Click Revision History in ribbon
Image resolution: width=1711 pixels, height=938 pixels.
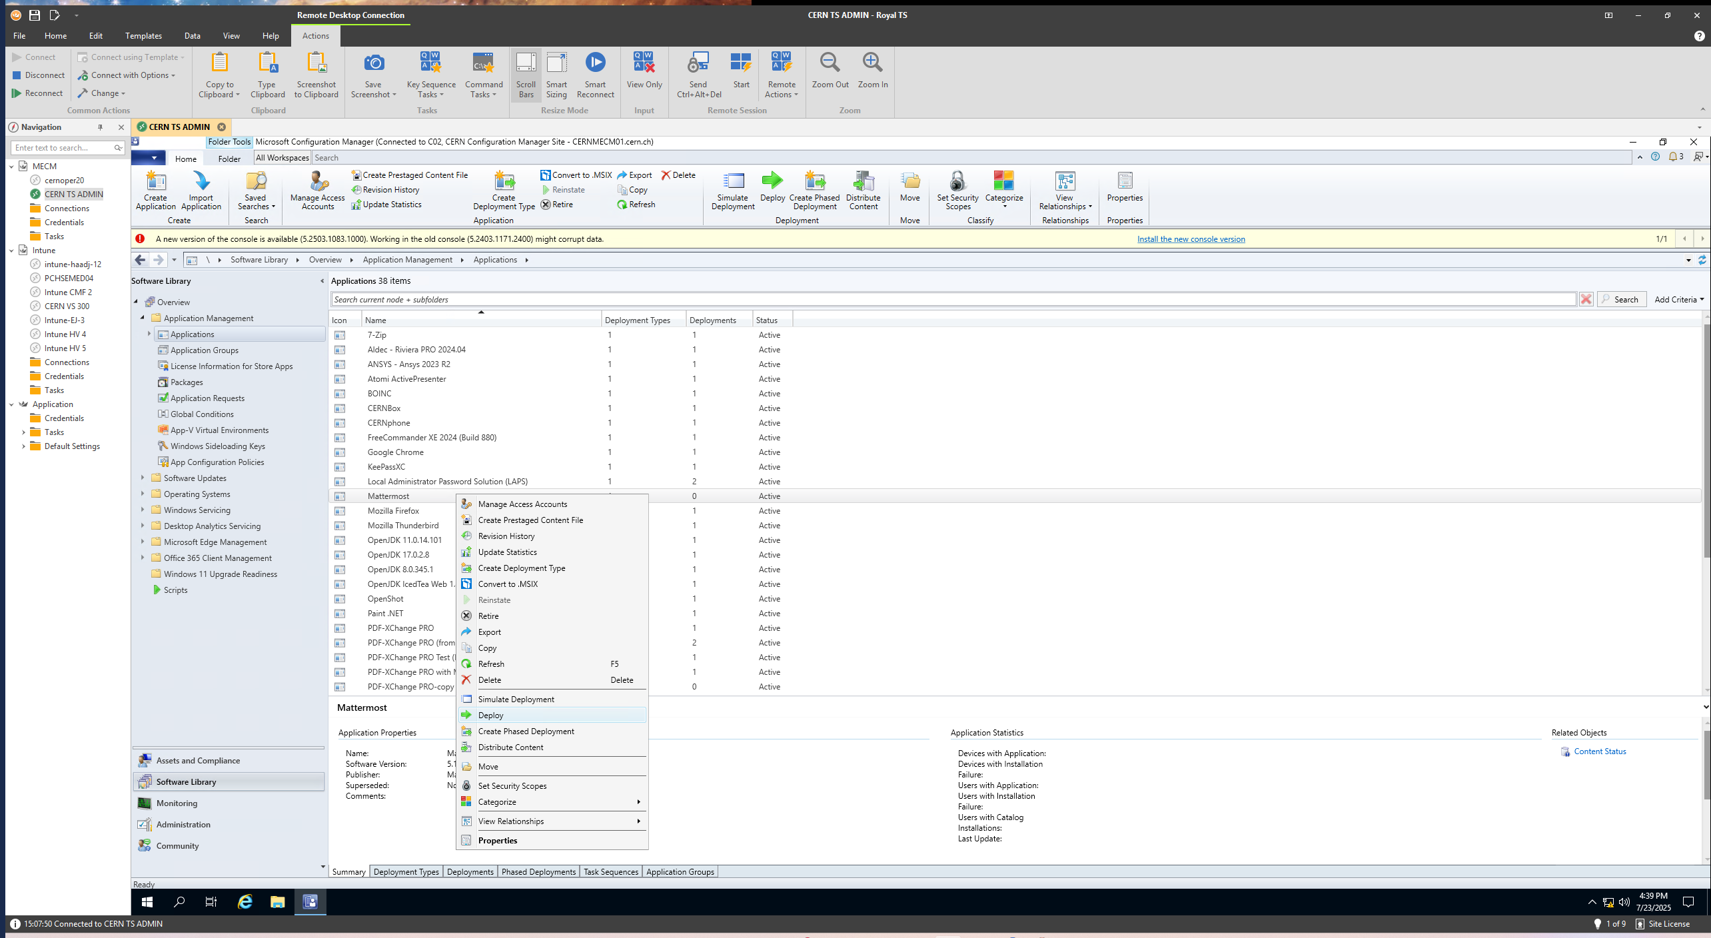[x=386, y=190]
